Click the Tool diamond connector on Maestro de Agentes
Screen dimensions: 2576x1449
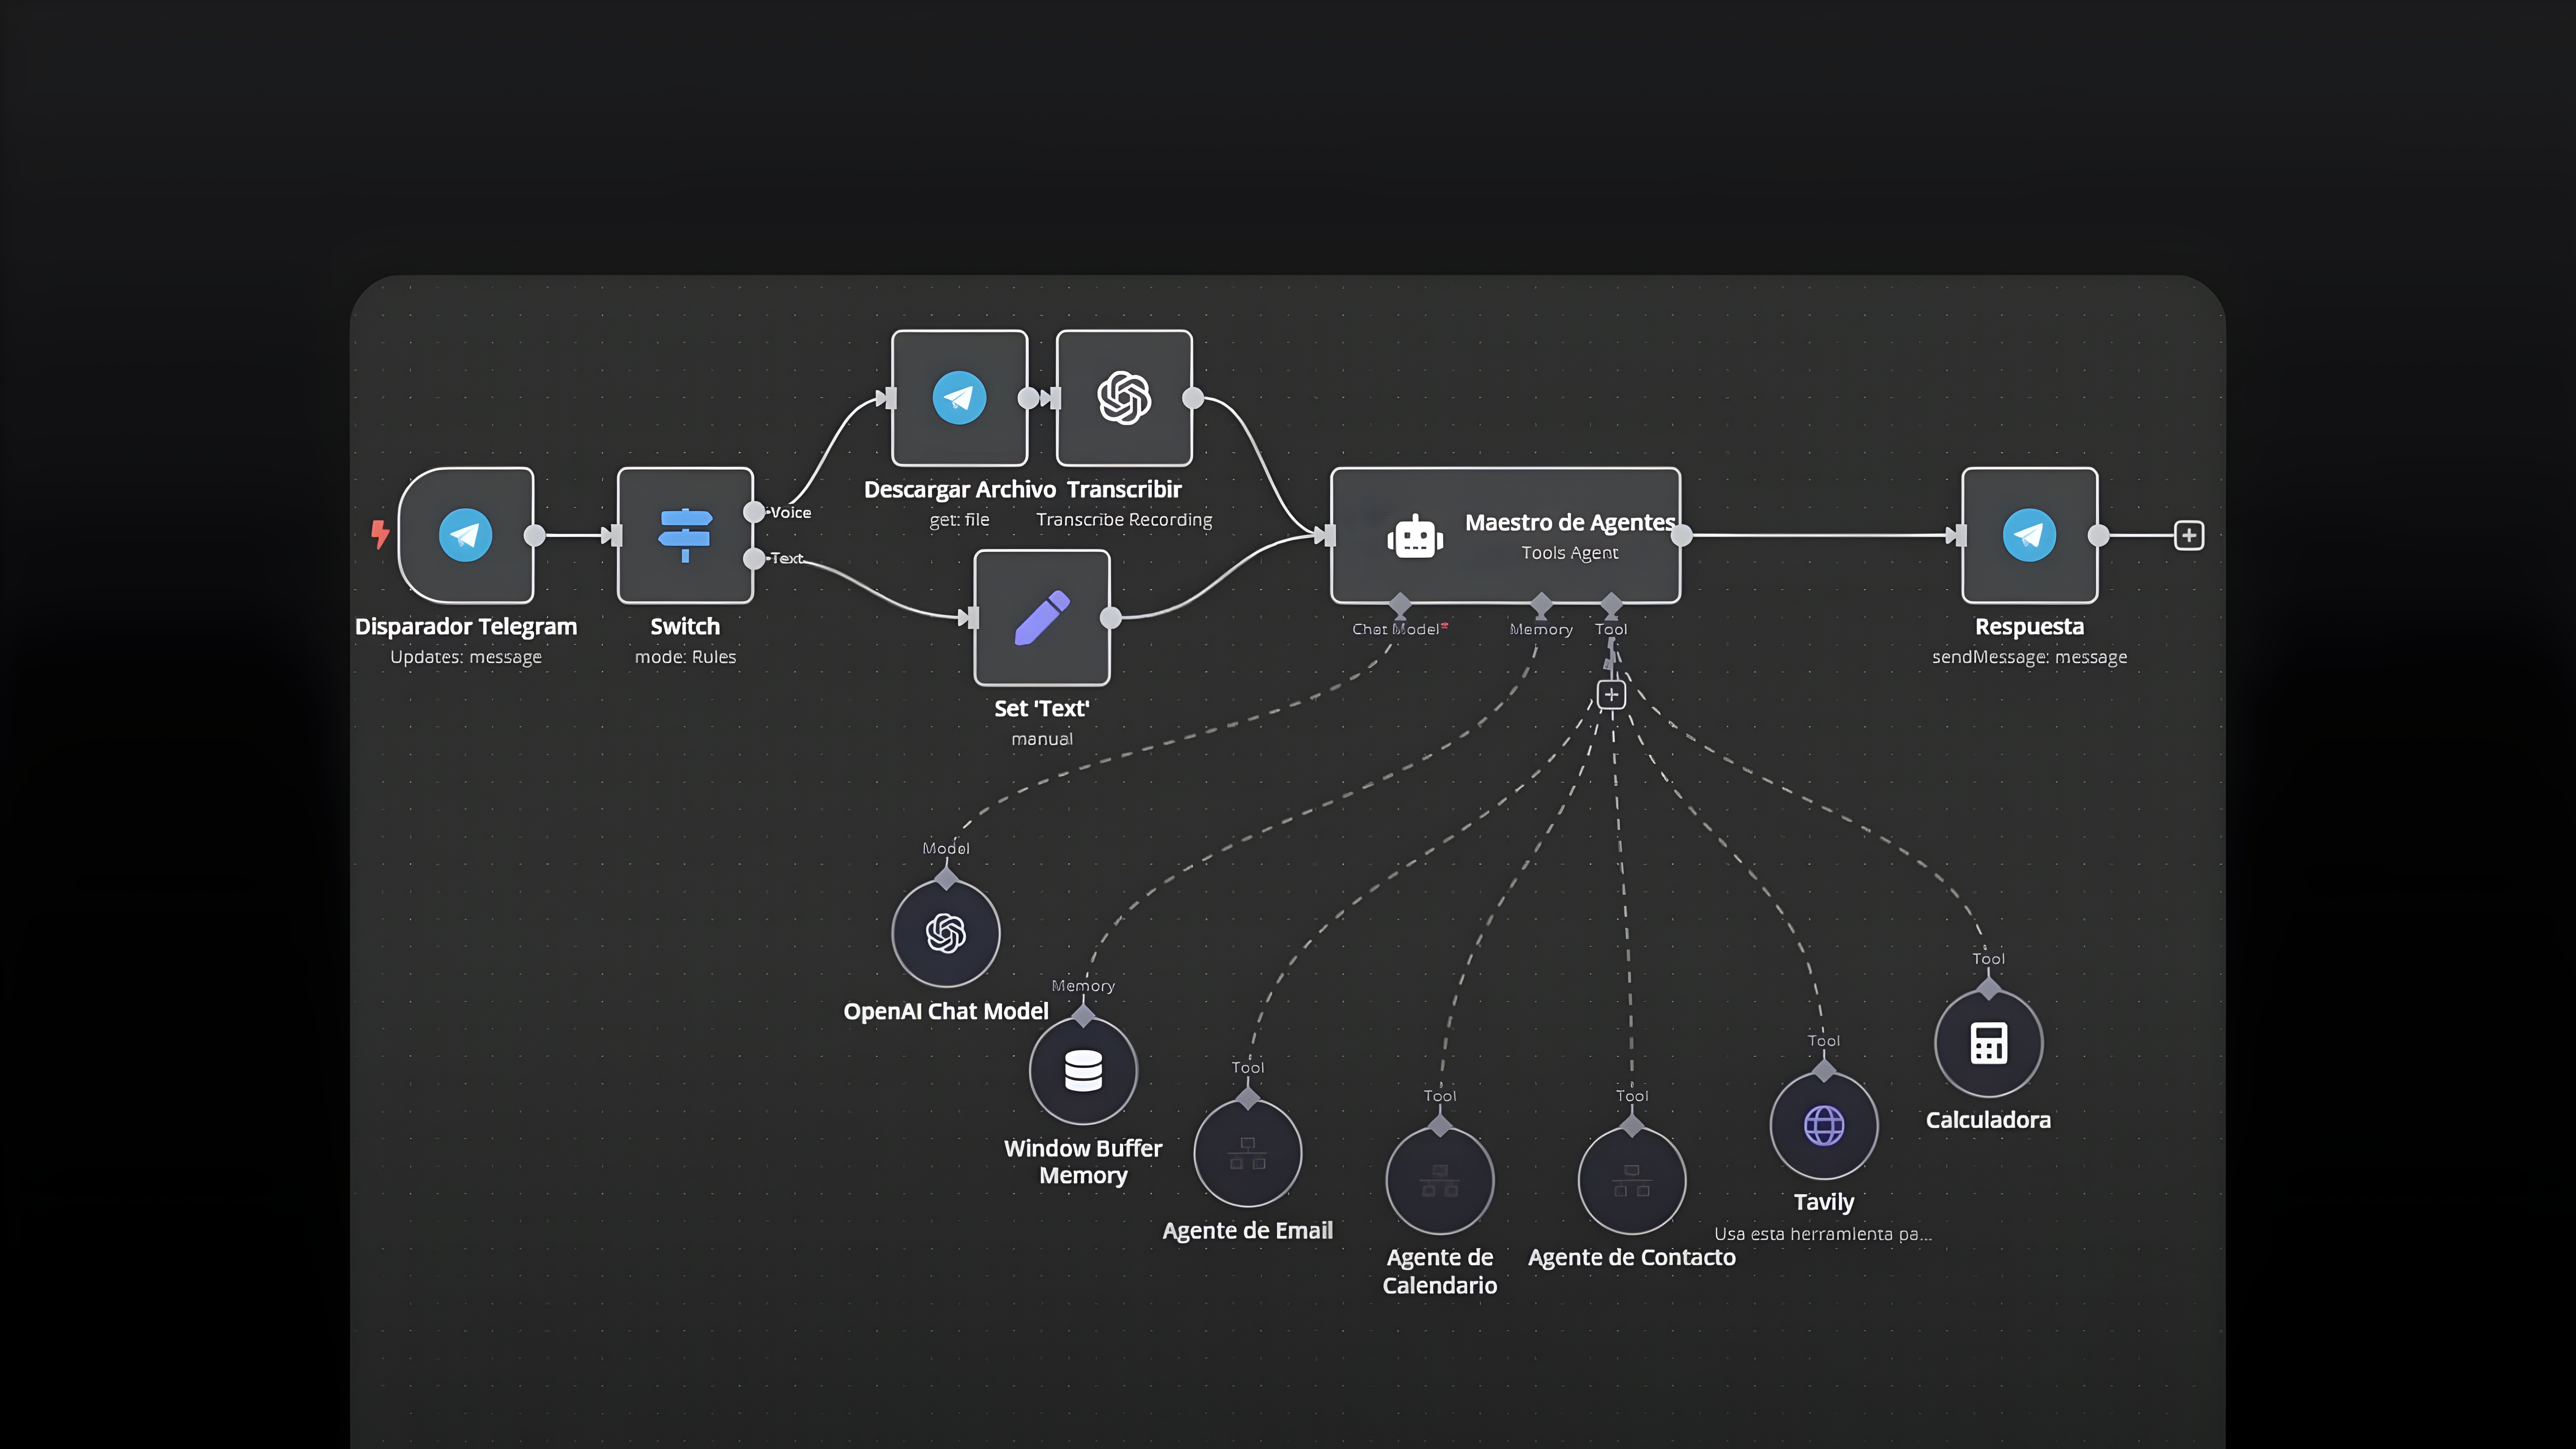pos(1611,604)
